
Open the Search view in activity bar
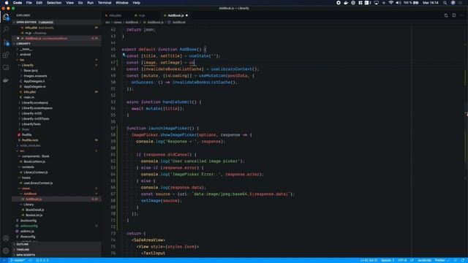[x=6, y=29]
